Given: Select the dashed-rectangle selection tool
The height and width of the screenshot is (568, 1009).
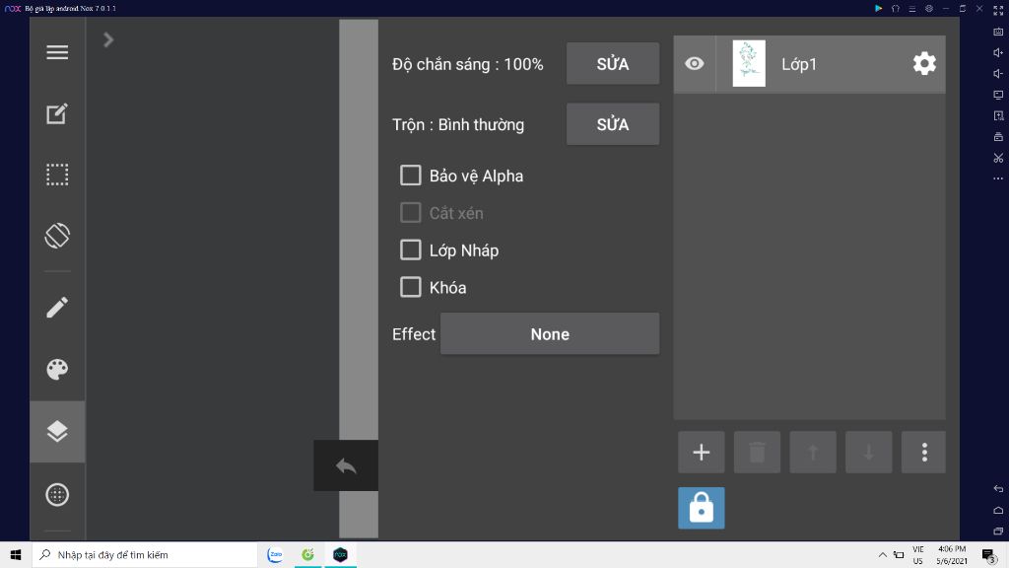Looking at the screenshot, I should [57, 175].
